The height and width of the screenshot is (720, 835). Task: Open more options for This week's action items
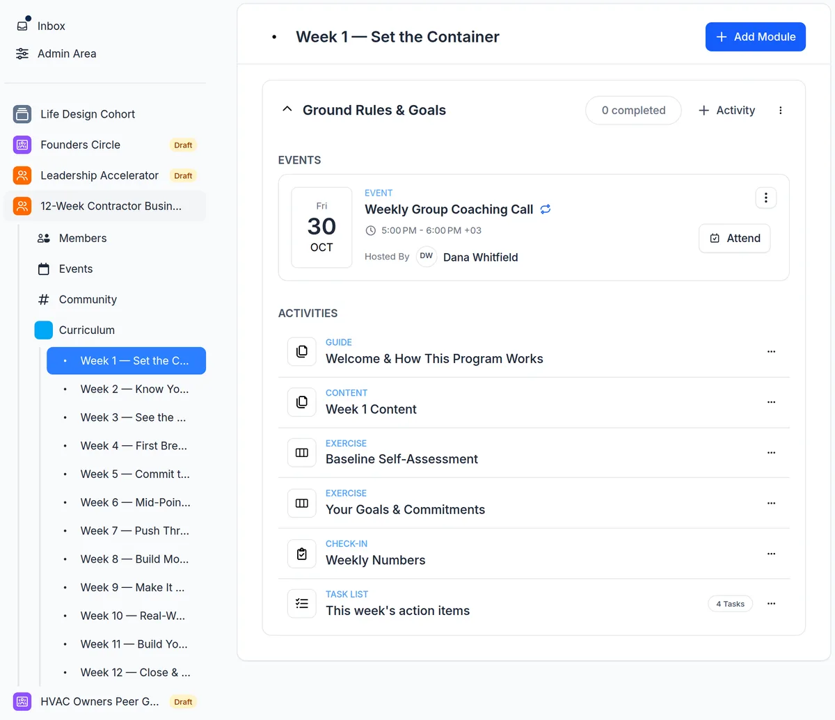pyautogui.click(x=771, y=604)
